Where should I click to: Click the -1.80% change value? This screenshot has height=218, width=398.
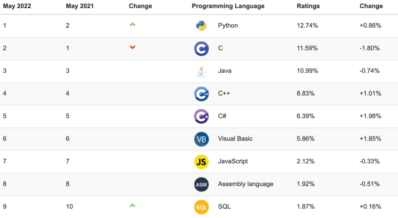(x=370, y=48)
